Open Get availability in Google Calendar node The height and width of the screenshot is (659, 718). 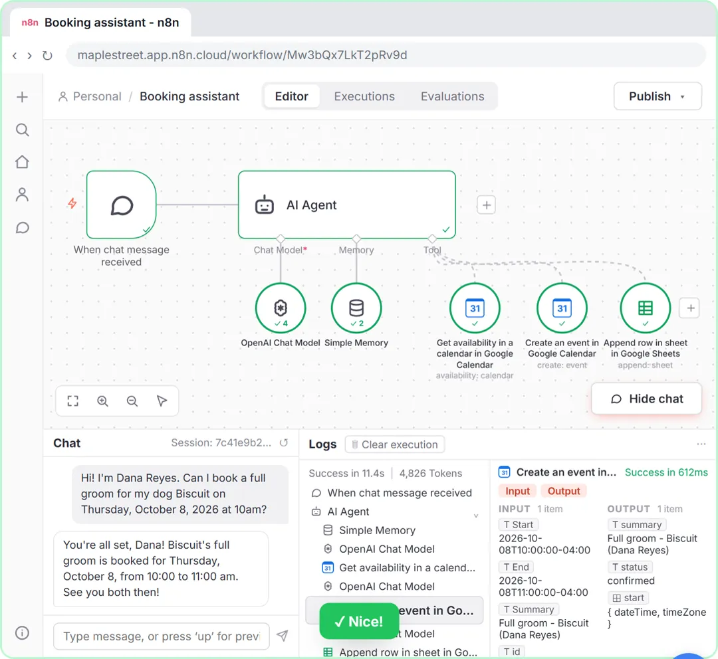pyautogui.click(x=475, y=308)
